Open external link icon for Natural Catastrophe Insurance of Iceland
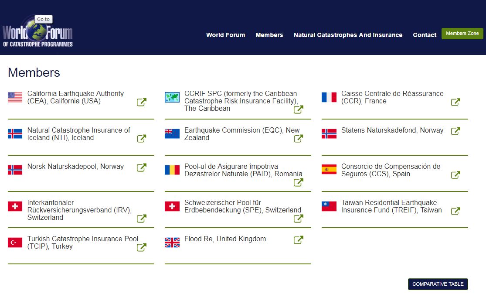This screenshot has width=486, height=294. pyautogui.click(x=142, y=138)
